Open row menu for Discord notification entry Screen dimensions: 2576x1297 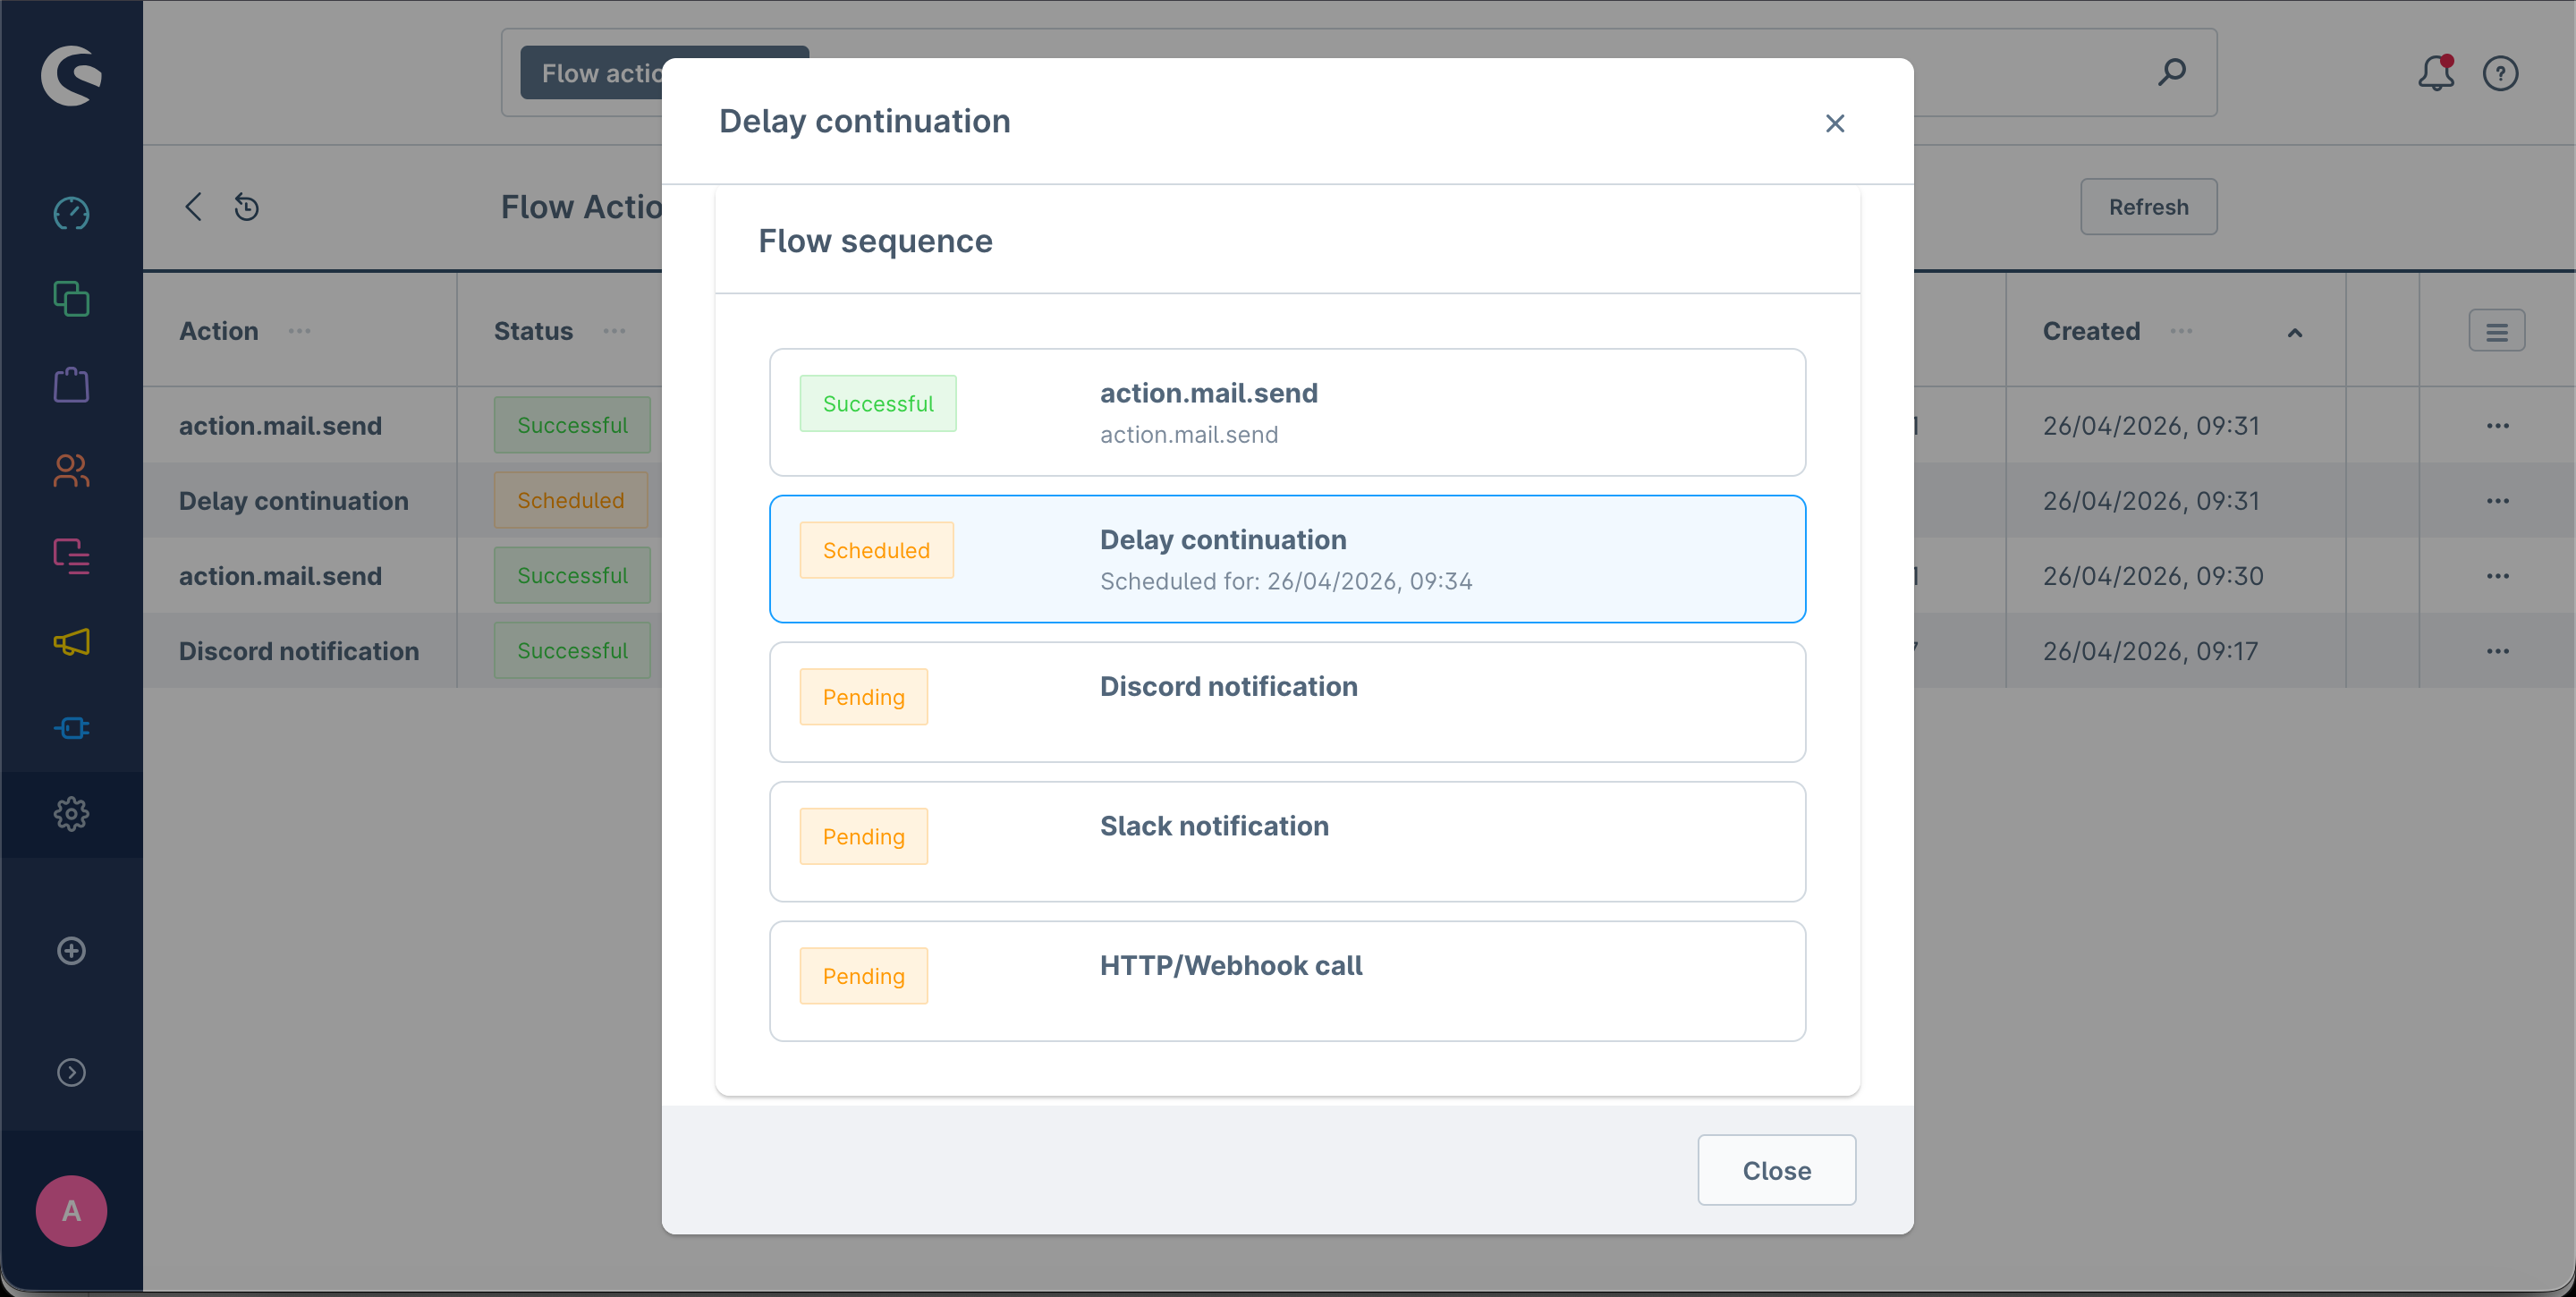(2497, 651)
